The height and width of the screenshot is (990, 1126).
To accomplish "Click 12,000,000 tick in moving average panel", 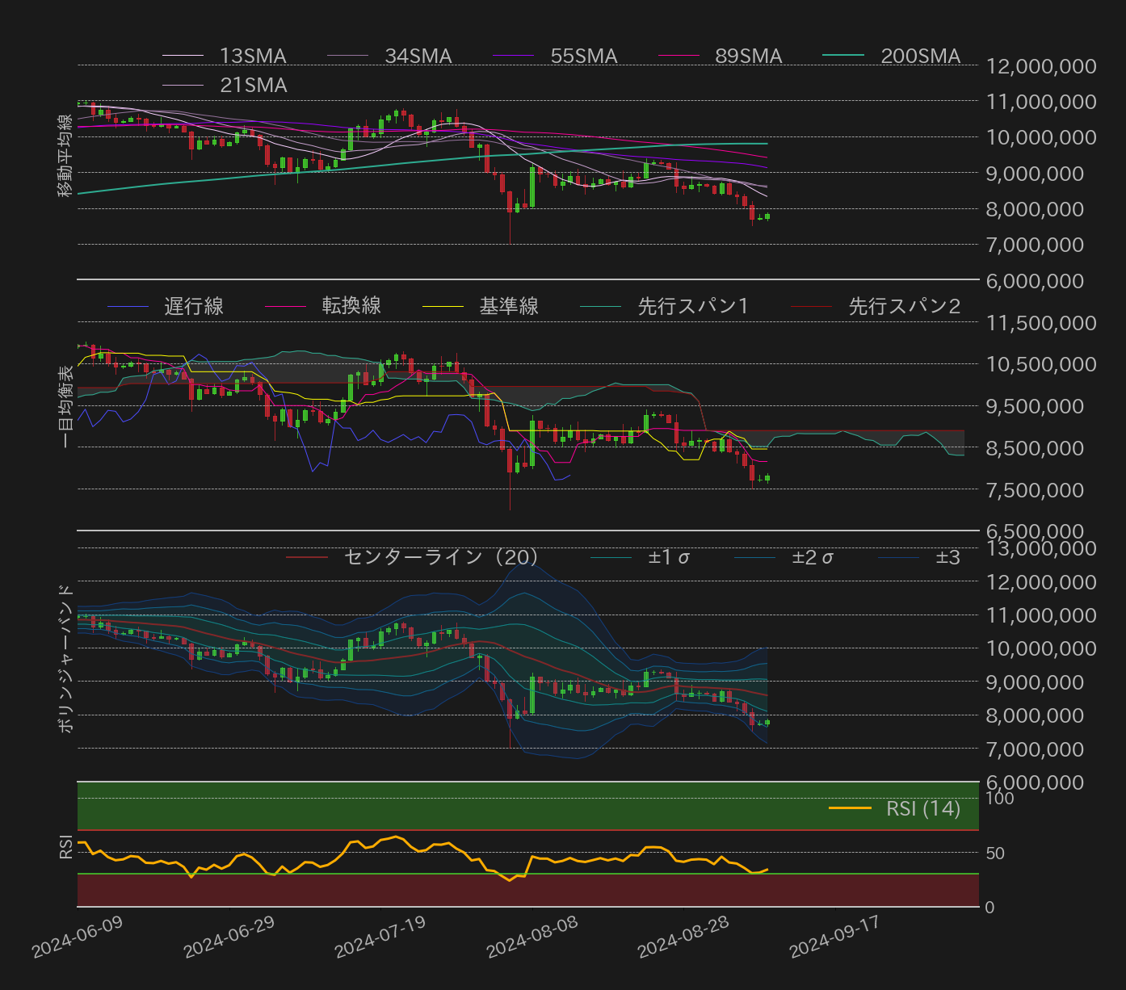I will 1042,66.
